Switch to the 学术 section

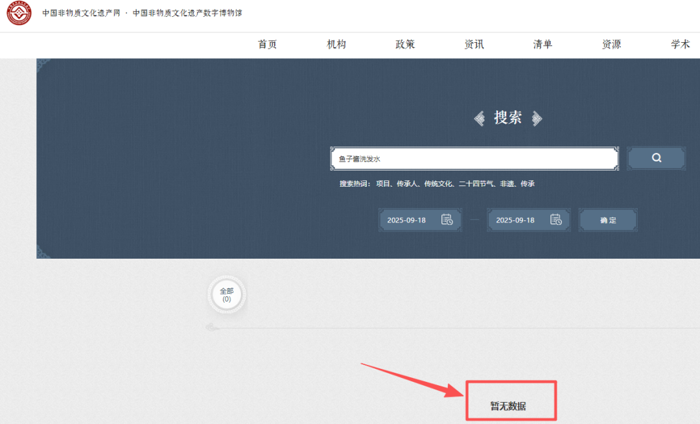pos(680,45)
